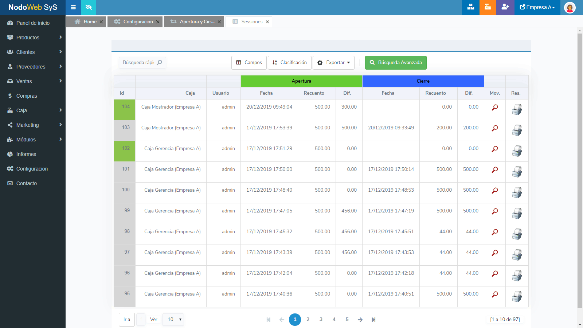Open the user avatar profile icon

coord(570,7)
